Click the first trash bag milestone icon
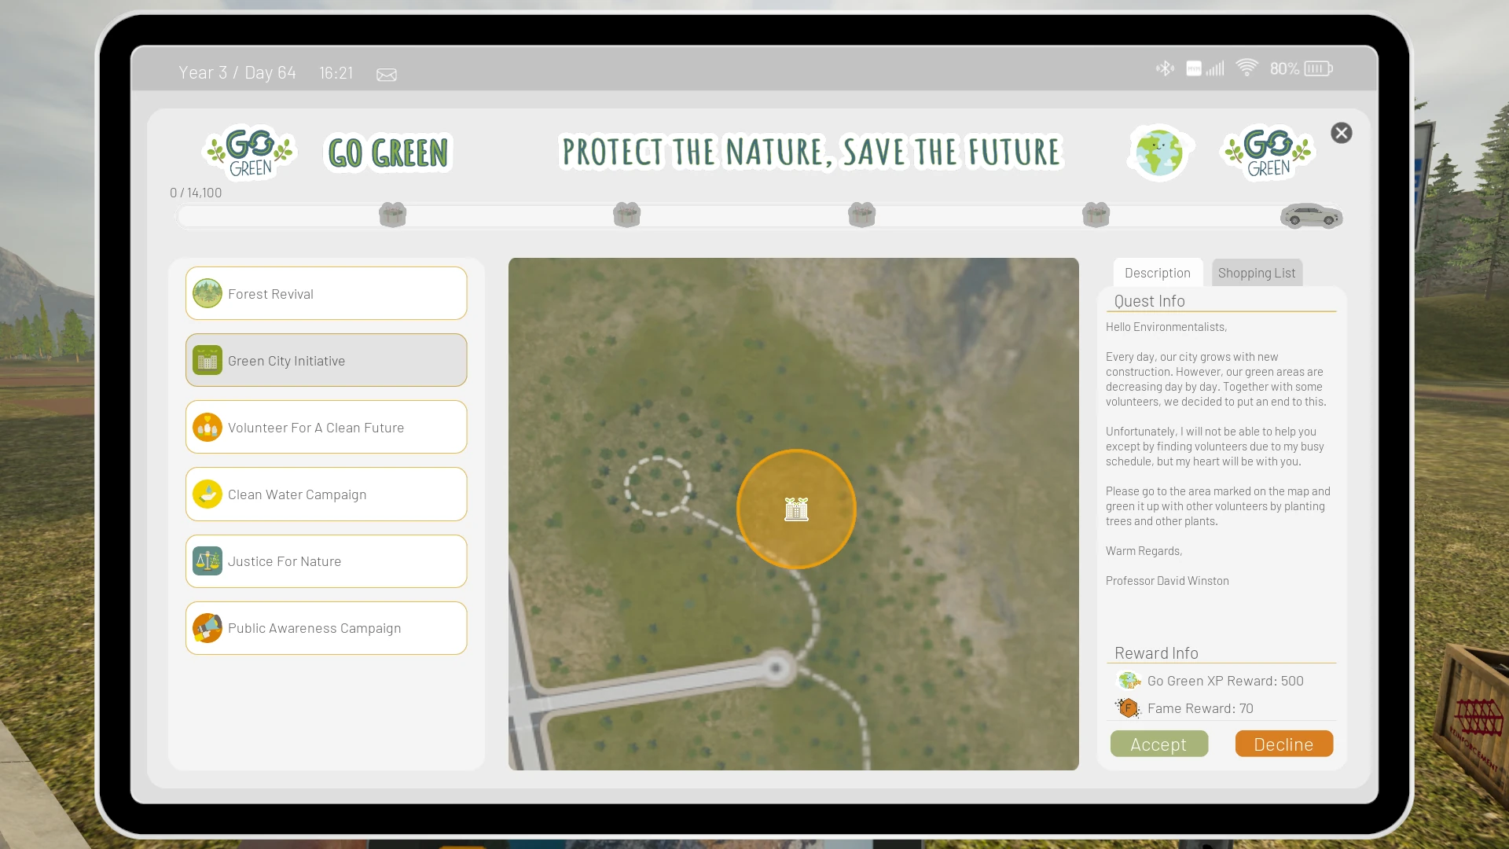The image size is (1509, 849). coord(392,215)
